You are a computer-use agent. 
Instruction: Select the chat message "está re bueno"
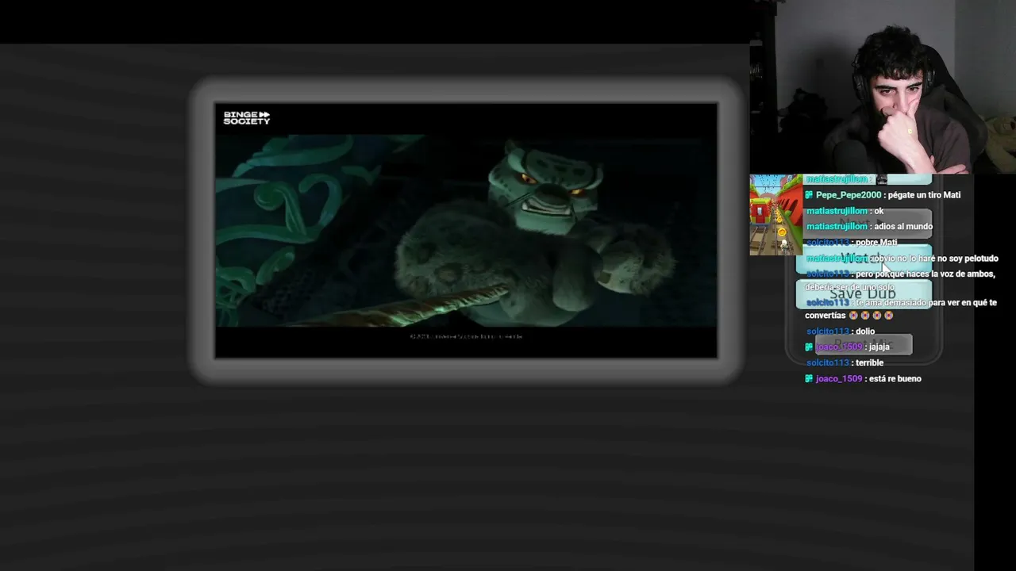[895, 379]
